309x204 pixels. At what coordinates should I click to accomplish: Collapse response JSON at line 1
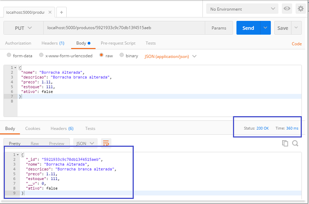point(18,155)
